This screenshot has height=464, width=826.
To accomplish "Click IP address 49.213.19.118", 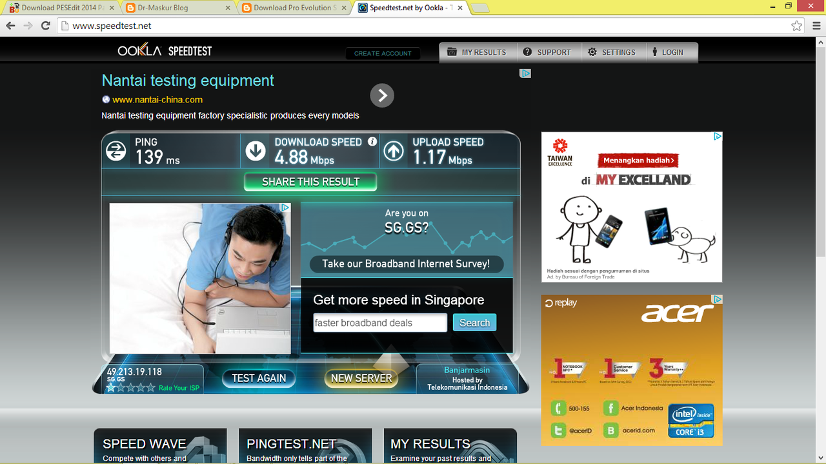I will [x=134, y=372].
